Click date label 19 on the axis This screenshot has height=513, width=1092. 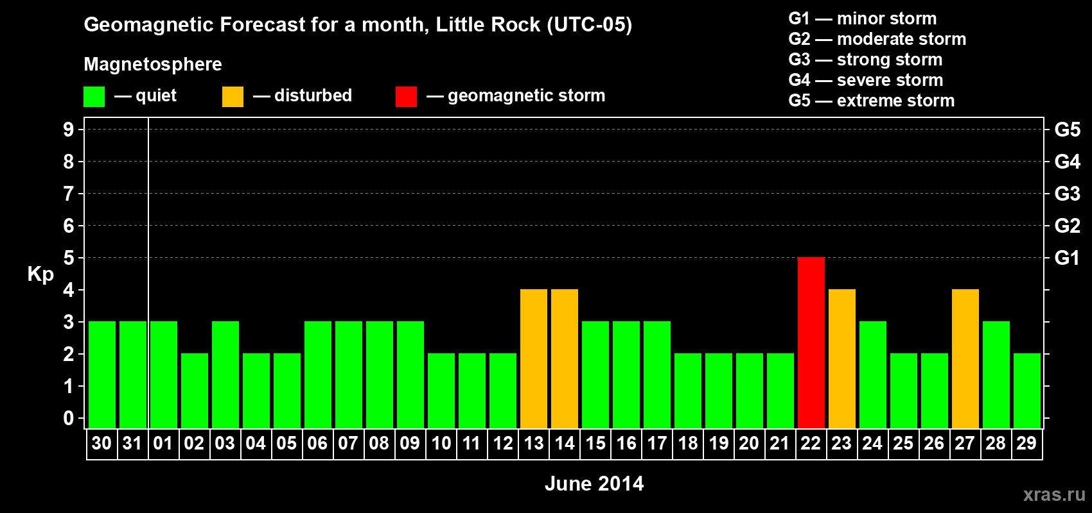(719, 444)
